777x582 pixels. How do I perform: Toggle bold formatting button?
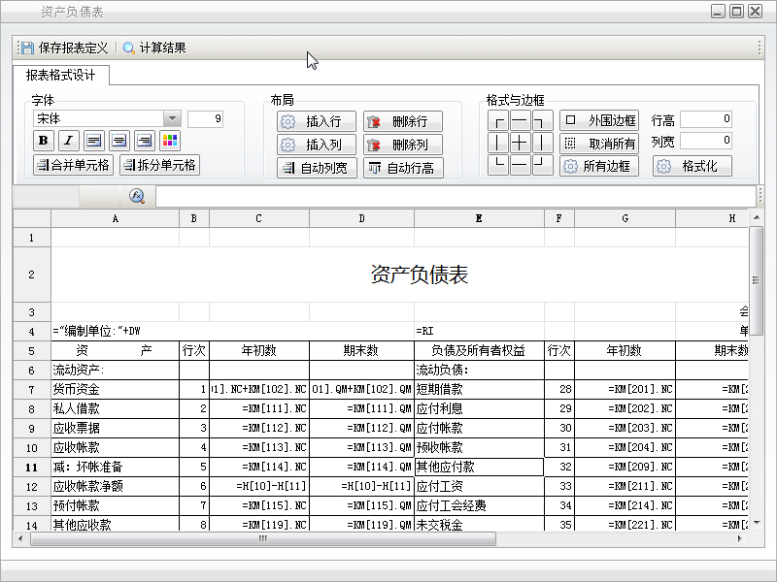coord(43,142)
